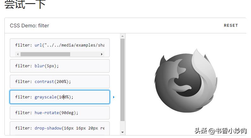Click the CSS Demo: filter title
Viewport: 251px width, 138px height.
(x=29, y=25)
